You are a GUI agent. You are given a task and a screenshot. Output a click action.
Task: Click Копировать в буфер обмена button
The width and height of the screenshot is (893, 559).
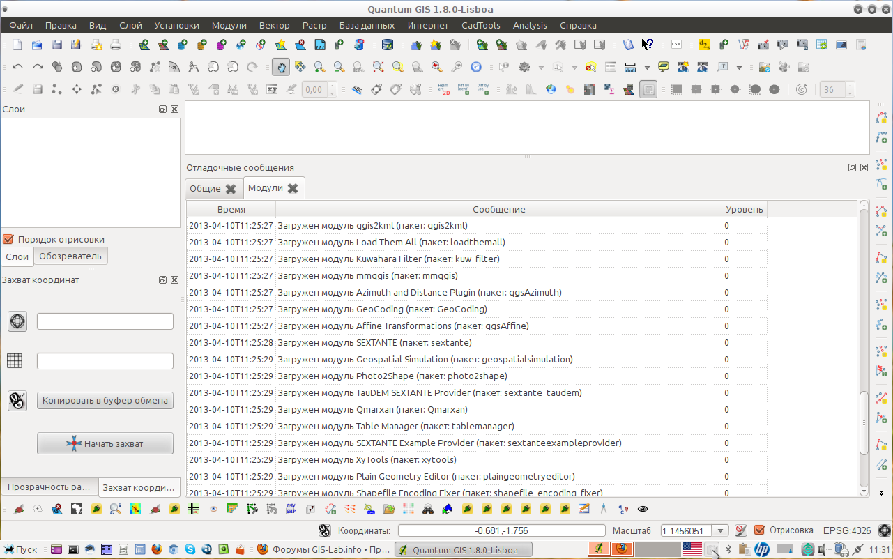click(x=105, y=401)
